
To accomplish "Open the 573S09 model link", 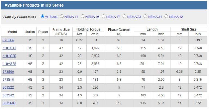I will [8, 72].
